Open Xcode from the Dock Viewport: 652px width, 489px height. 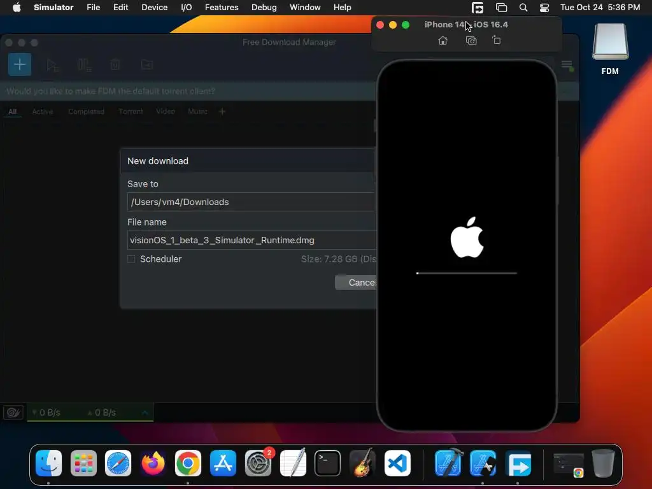coord(448,464)
